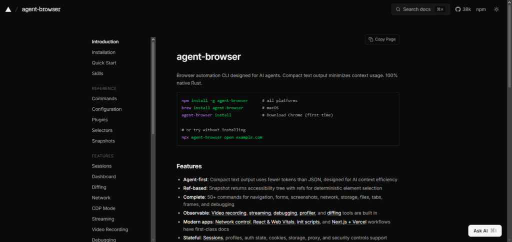The width and height of the screenshot is (512, 242).
Task: Click the '# Download Chrome (first time)' comment
Action: [x=297, y=115]
